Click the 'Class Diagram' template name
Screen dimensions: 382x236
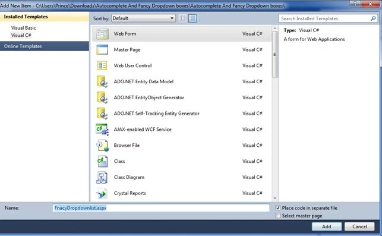point(129,178)
